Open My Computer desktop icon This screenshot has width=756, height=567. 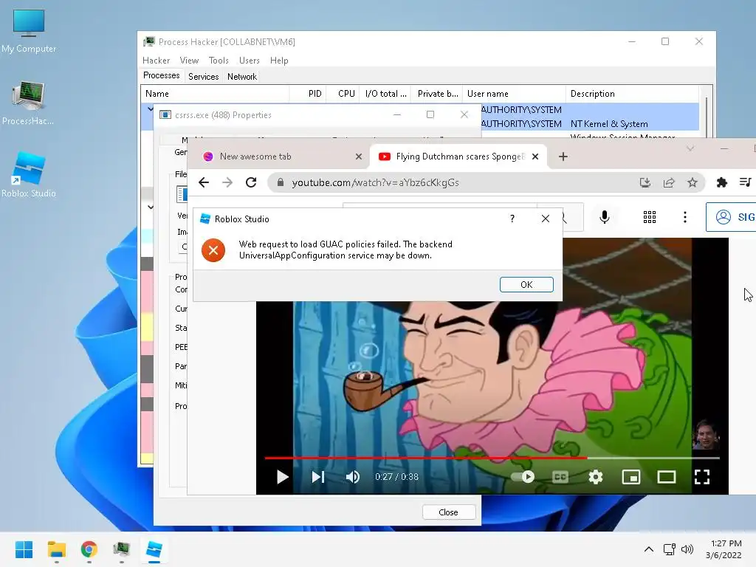click(x=29, y=31)
